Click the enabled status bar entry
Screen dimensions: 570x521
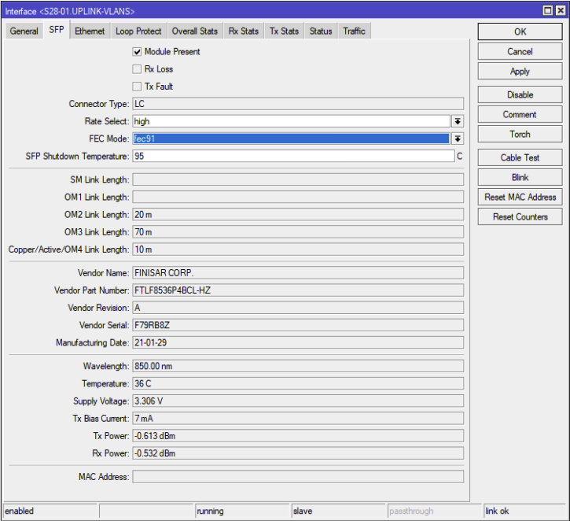click(x=50, y=512)
